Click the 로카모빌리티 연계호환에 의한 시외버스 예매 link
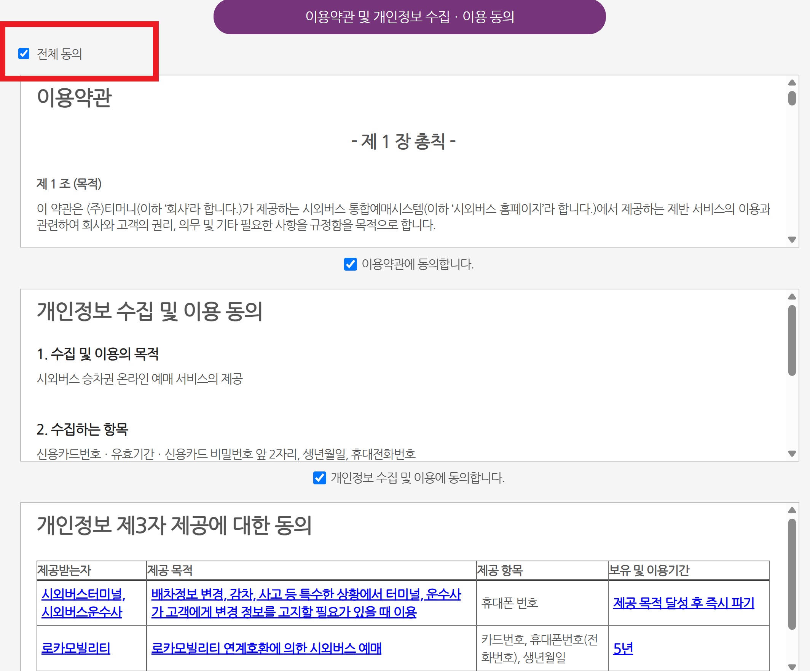 click(x=266, y=648)
